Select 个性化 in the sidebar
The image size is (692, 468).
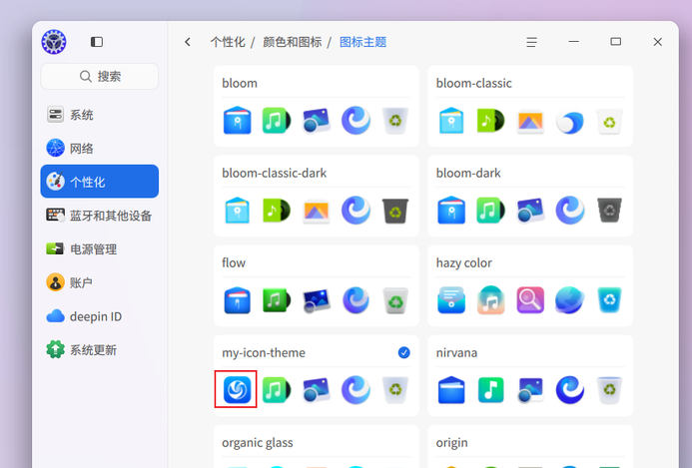click(x=100, y=182)
